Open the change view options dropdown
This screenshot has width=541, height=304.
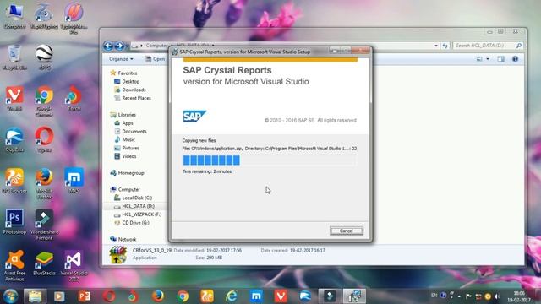click(x=488, y=59)
